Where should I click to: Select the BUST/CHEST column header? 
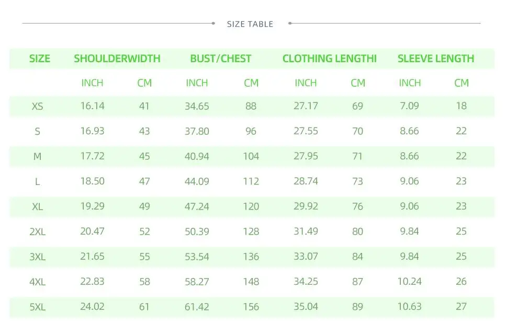[x=220, y=59]
